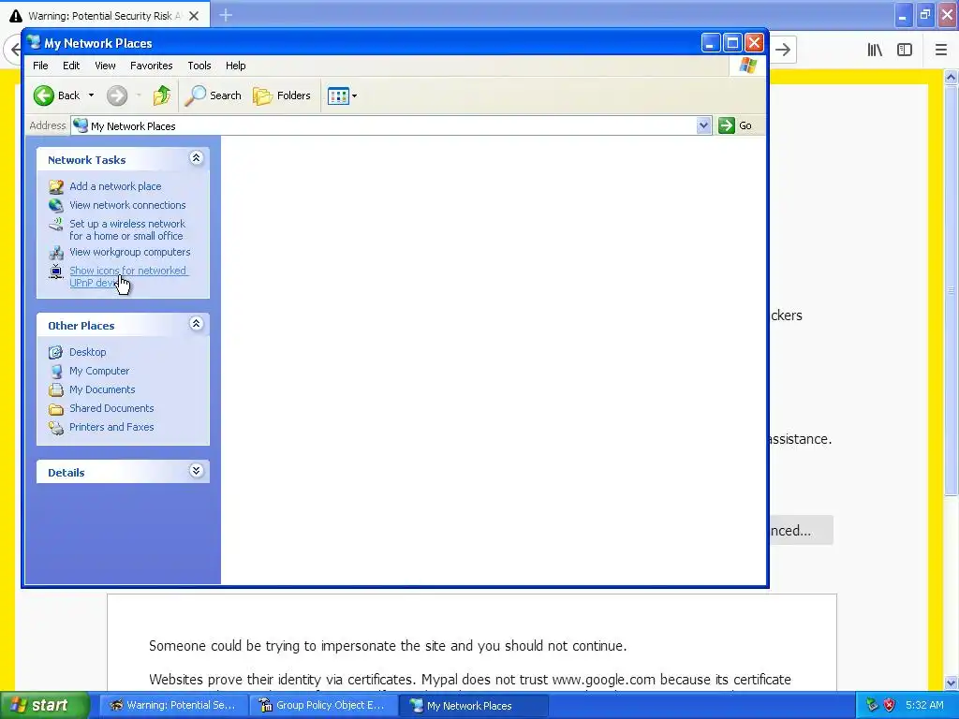This screenshot has height=719, width=959.
Task: Click the Desktop icon in Other Places
Action: point(55,352)
